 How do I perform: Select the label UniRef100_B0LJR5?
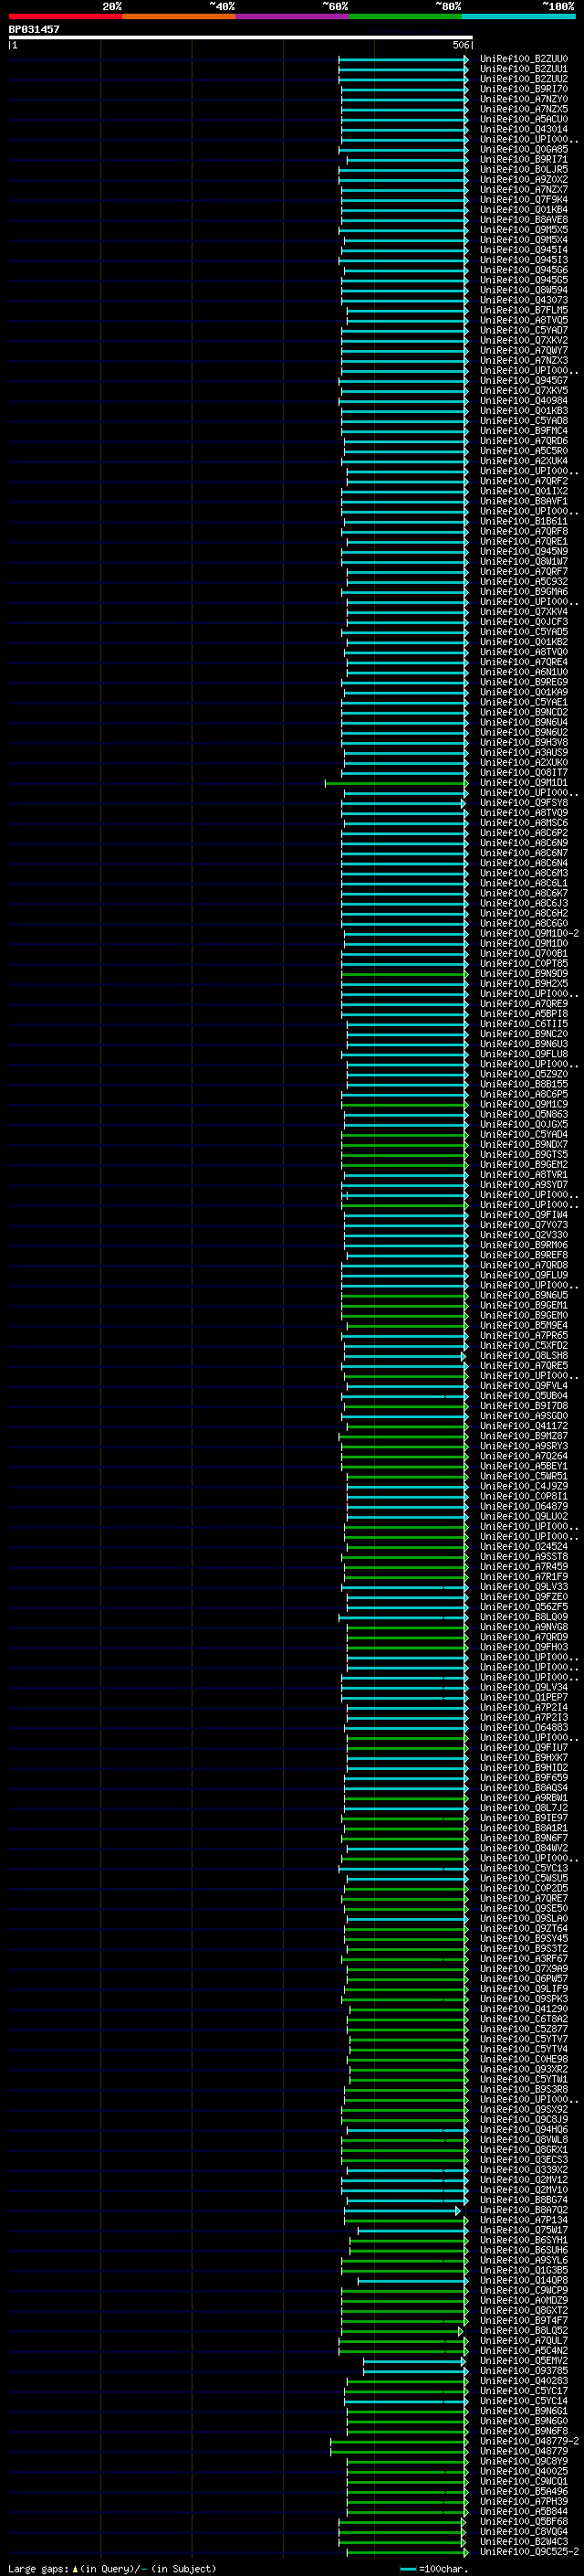[523, 169]
